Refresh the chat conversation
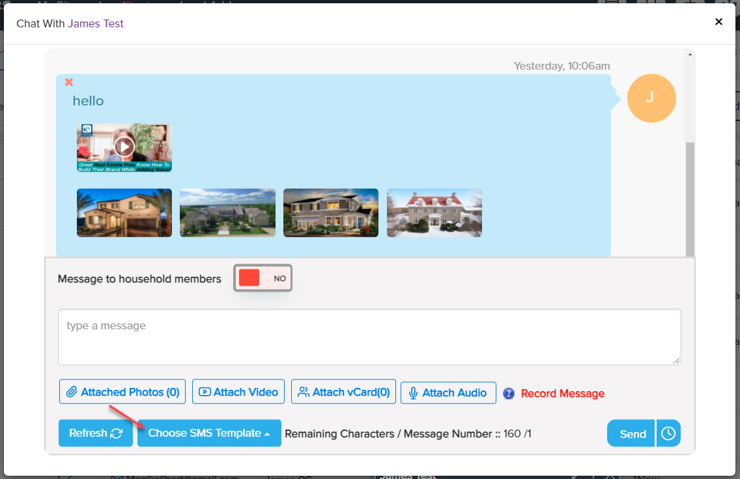Screen dimensions: 740x479 tap(96, 433)
